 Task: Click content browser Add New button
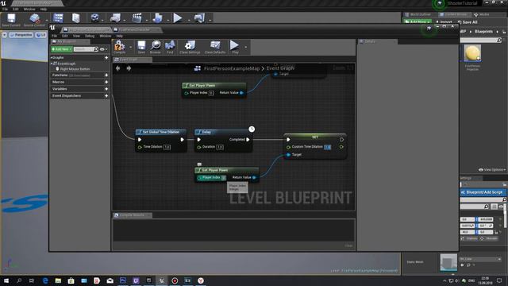click(418, 22)
